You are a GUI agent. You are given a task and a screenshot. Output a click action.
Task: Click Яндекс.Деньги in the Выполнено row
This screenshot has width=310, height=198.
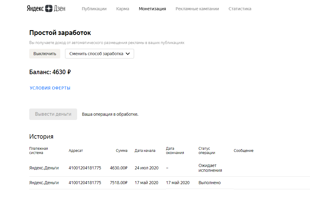[x=44, y=183]
